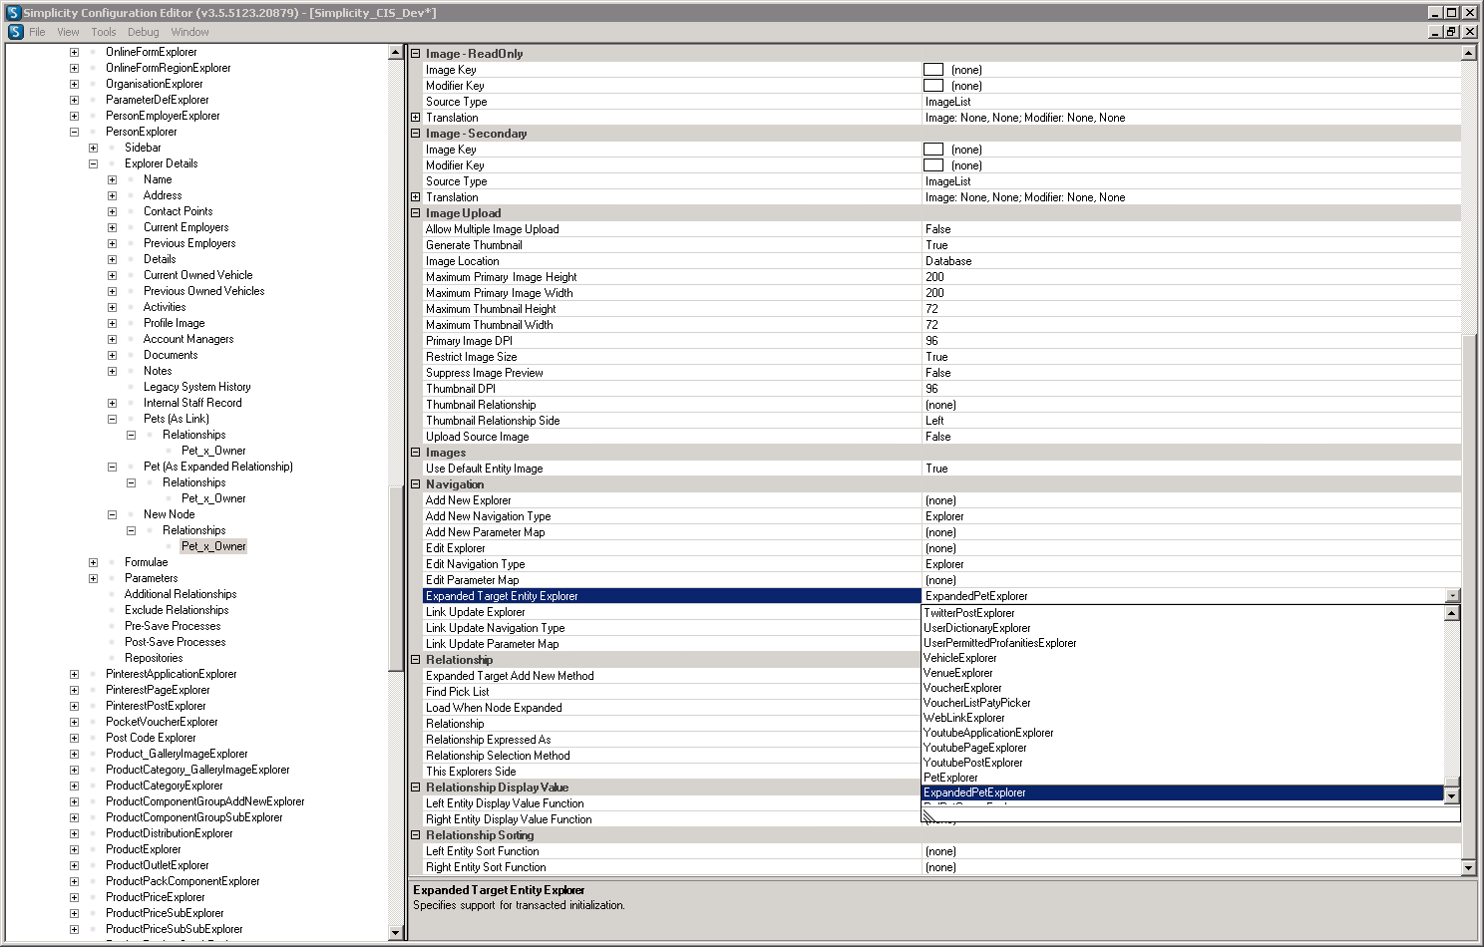Collapse the Explorer Details node
Image resolution: width=1484 pixels, height=947 pixels.
pos(93,163)
